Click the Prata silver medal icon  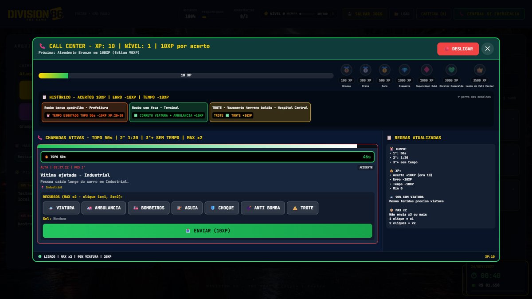coord(365,70)
